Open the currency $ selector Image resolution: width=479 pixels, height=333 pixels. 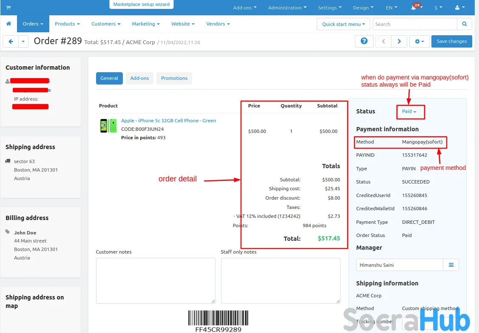tap(438, 8)
